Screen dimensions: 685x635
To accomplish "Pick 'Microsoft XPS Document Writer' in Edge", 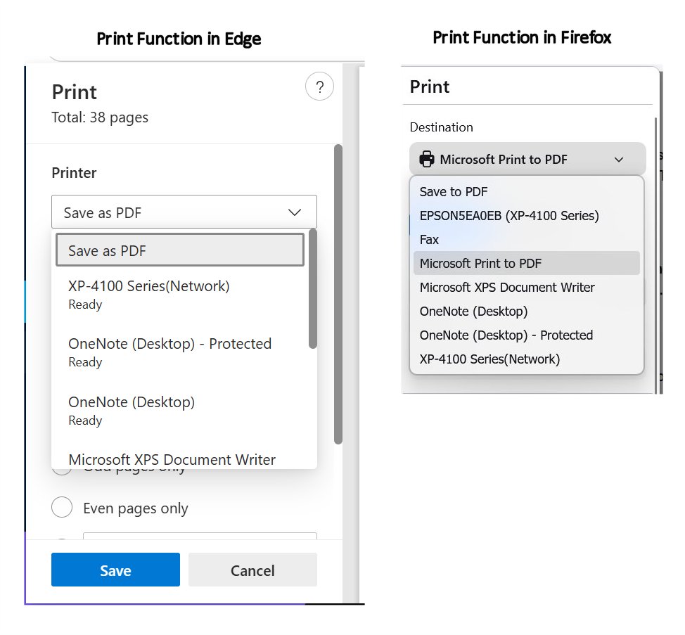I will (172, 459).
